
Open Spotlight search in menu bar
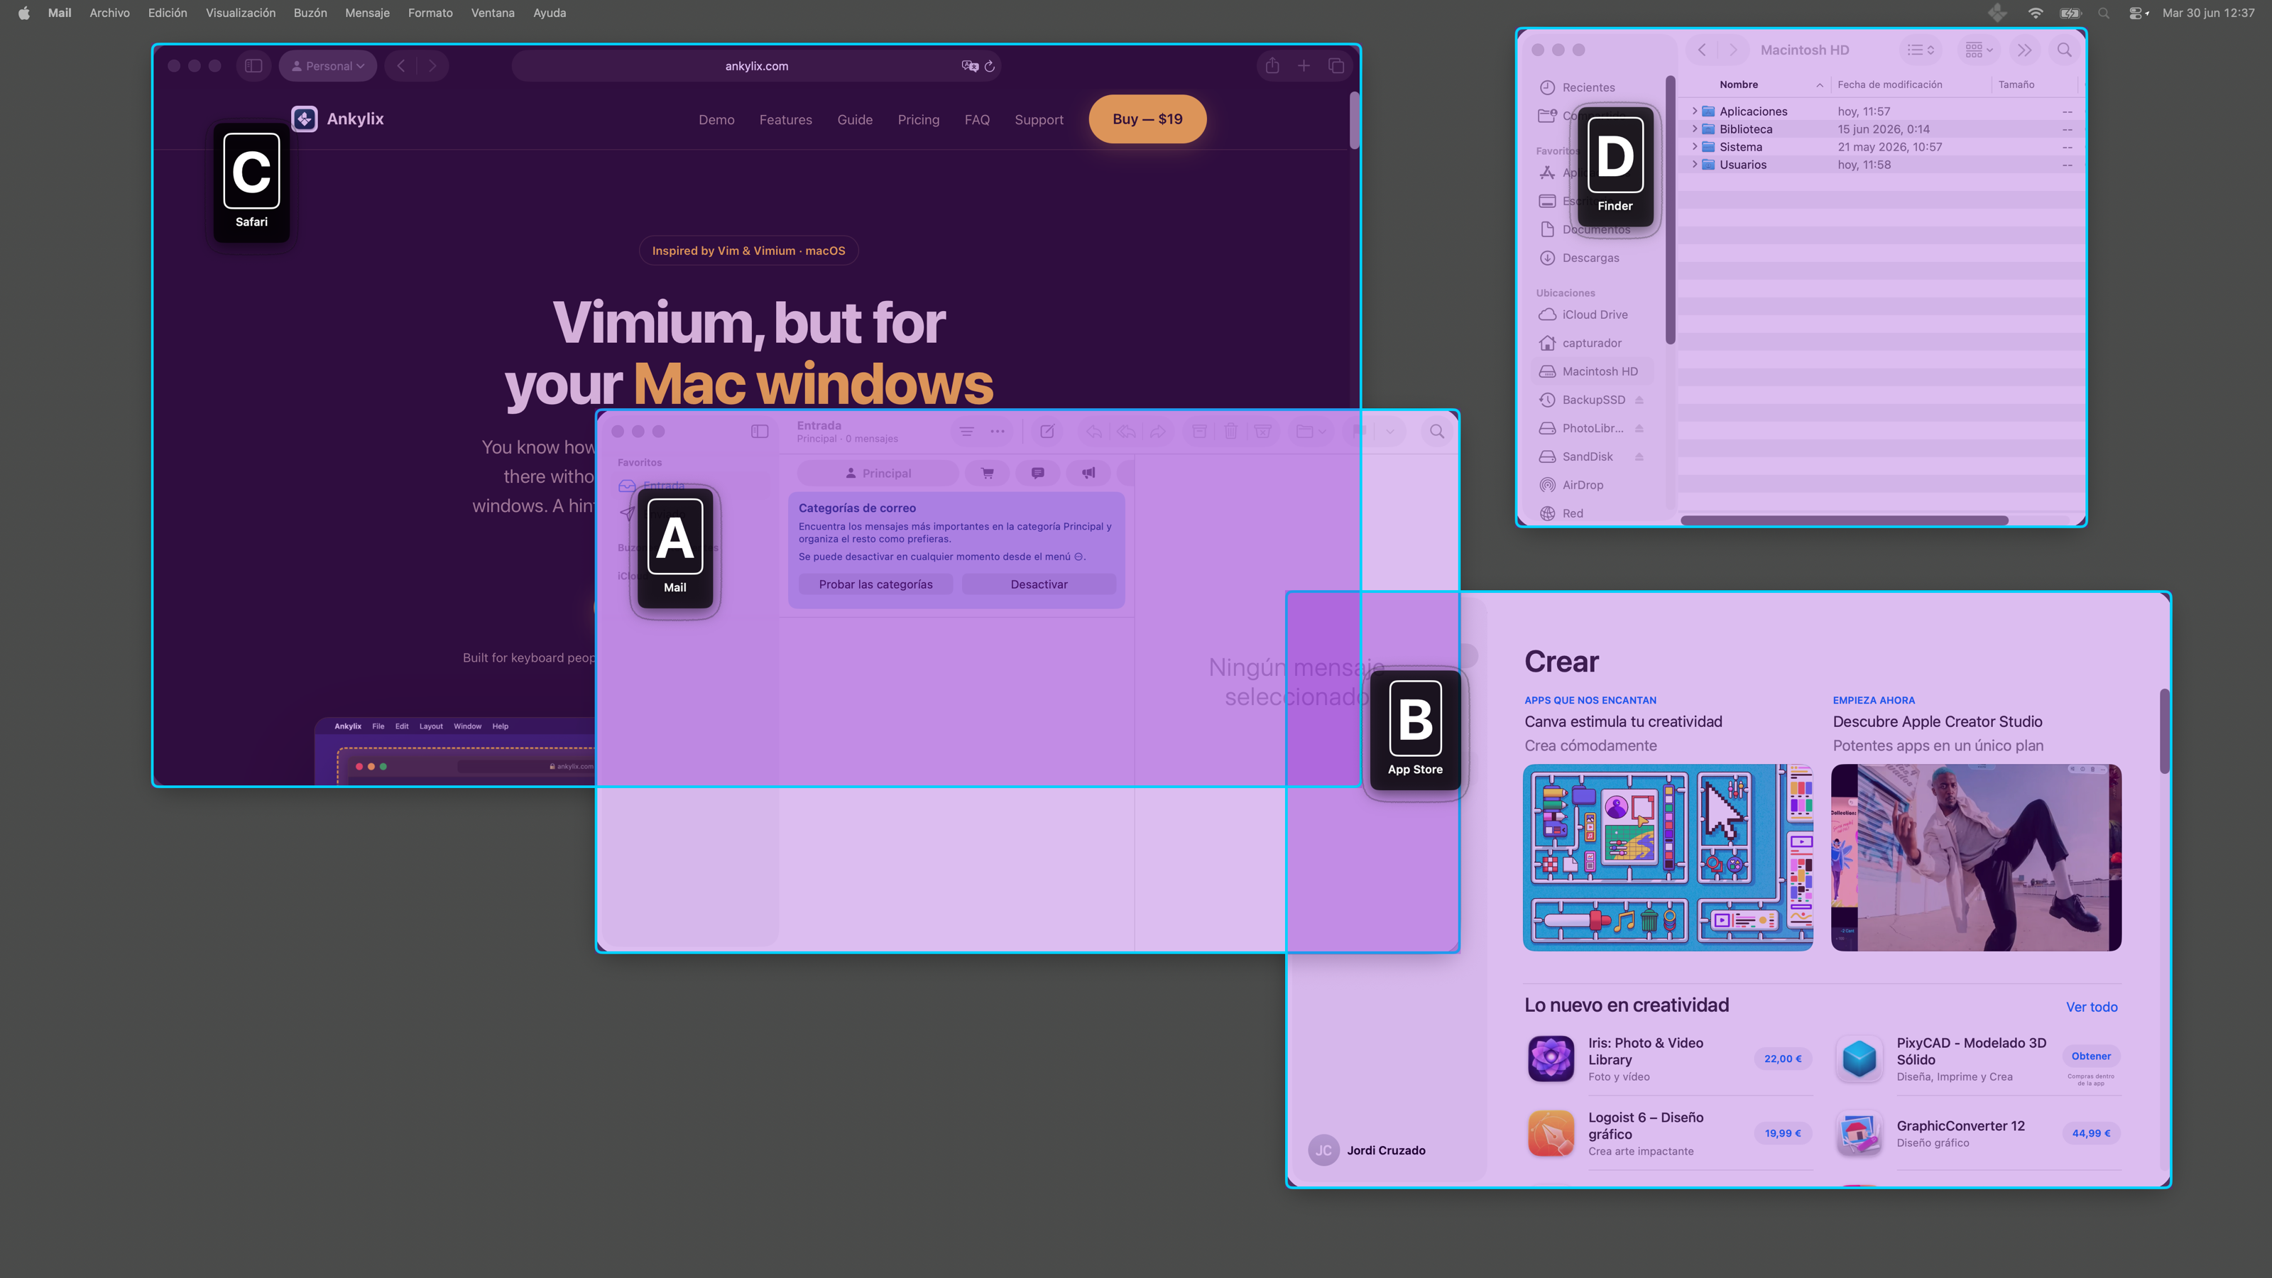2104,13
